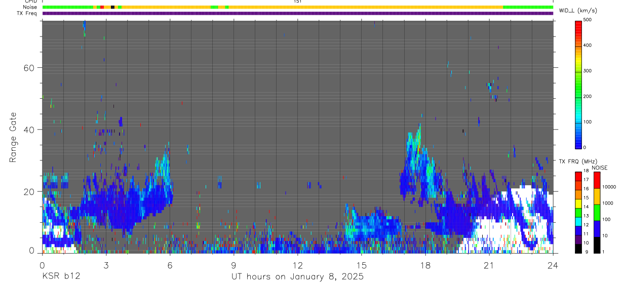Click the 400 label on WID color bar
This screenshot has width=622, height=287.
(x=588, y=46)
